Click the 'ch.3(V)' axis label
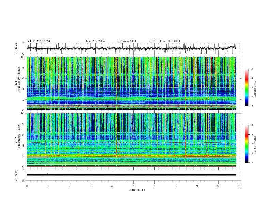 [16, 175]
